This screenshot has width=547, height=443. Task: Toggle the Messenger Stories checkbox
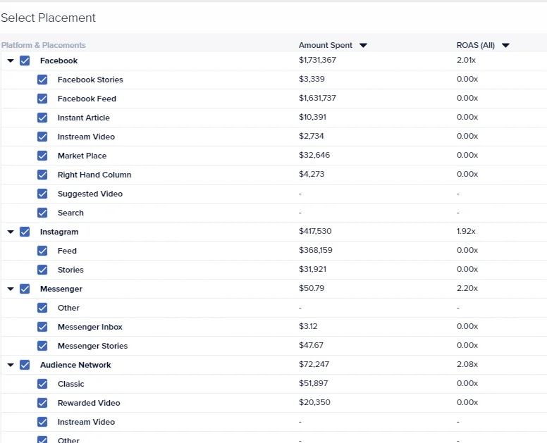click(x=42, y=346)
